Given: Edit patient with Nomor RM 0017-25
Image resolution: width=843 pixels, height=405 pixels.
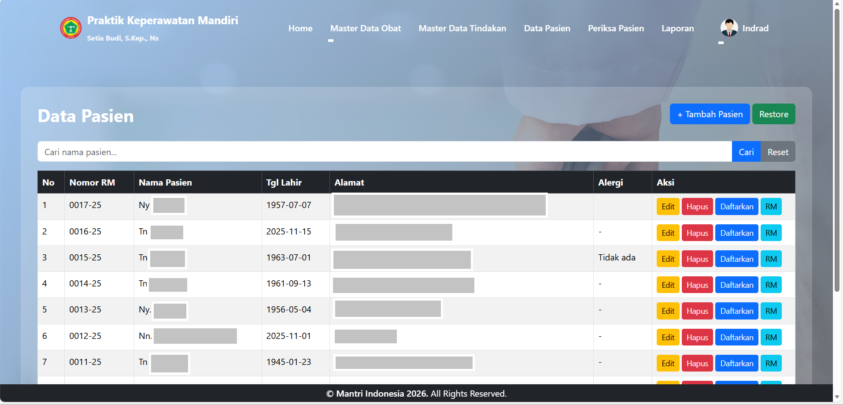Looking at the screenshot, I should pyautogui.click(x=668, y=207).
